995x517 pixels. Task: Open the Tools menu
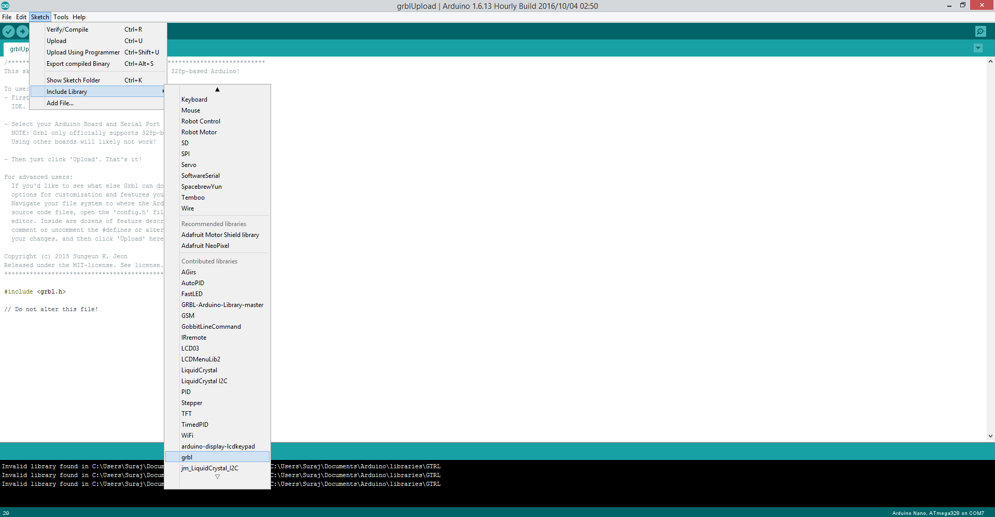click(61, 17)
